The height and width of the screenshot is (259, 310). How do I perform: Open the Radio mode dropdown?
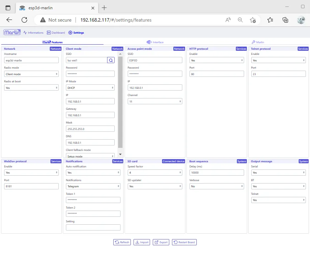pos(32,74)
